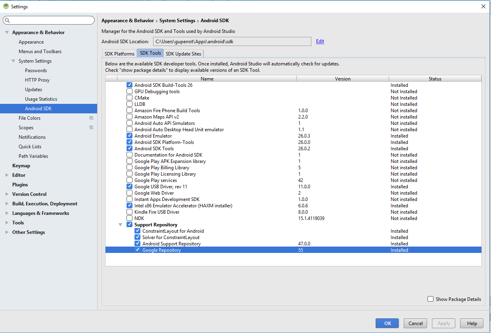Expand the Editor settings node
The width and height of the screenshot is (491, 333).
[7, 175]
